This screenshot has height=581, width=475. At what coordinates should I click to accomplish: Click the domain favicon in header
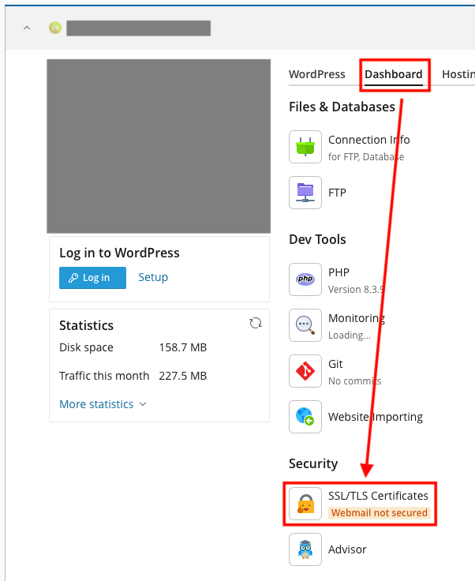(54, 28)
